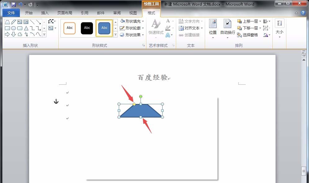Switch to the 引用 tab
This screenshot has width=309, height=183.
click(x=85, y=13)
